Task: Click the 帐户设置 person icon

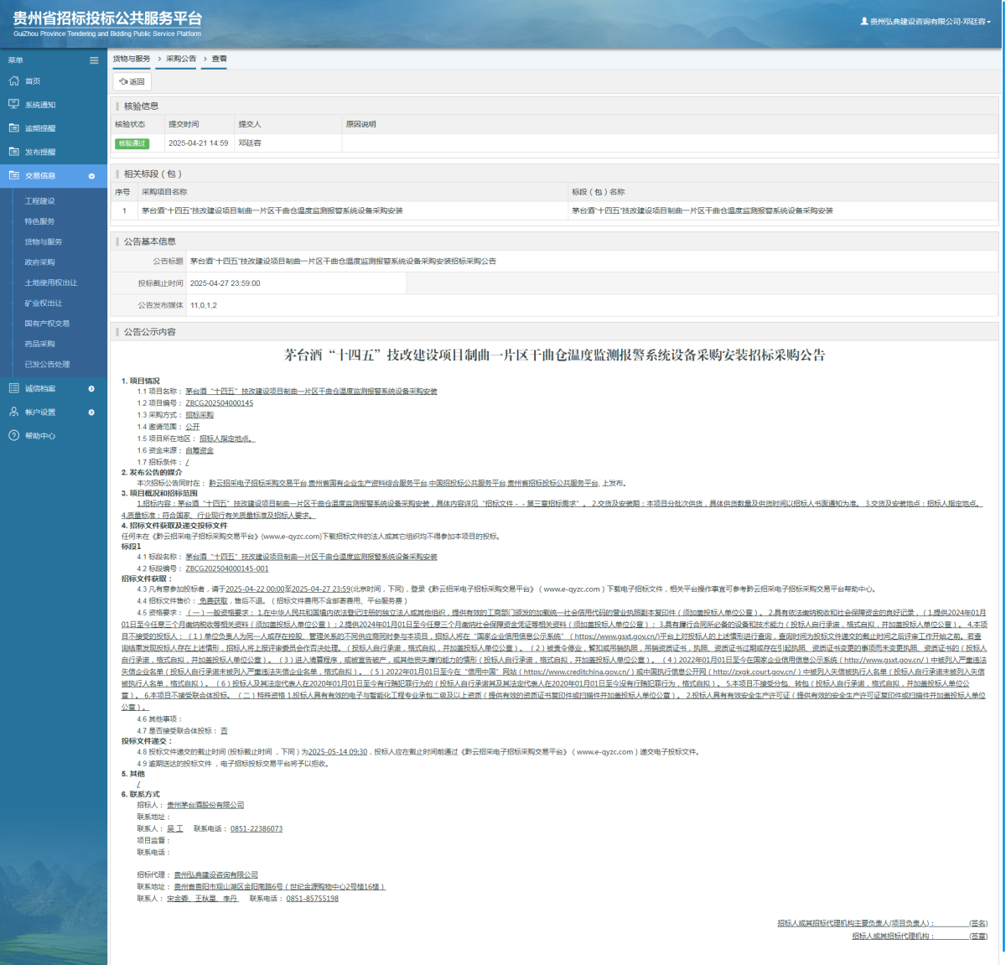Action: click(13, 412)
